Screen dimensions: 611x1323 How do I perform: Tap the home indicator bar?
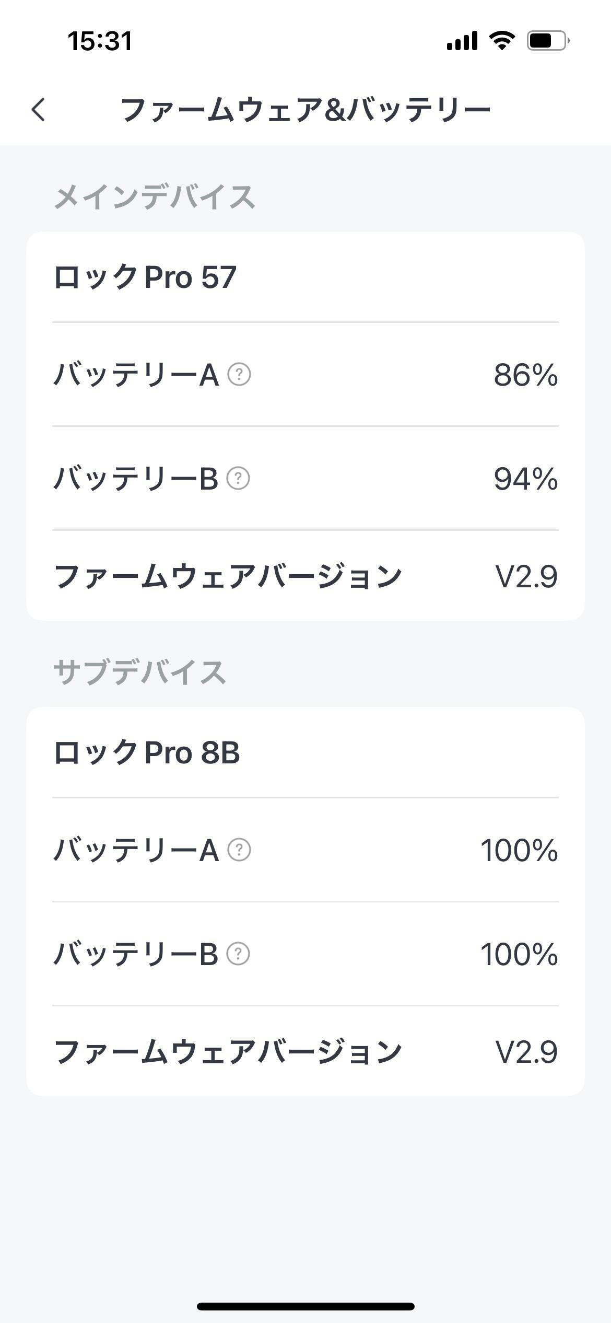click(305, 1306)
